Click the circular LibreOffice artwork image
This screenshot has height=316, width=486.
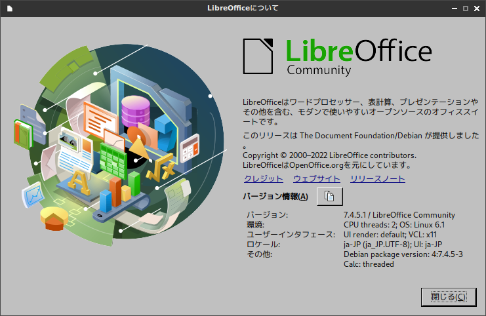(x=121, y=144)
